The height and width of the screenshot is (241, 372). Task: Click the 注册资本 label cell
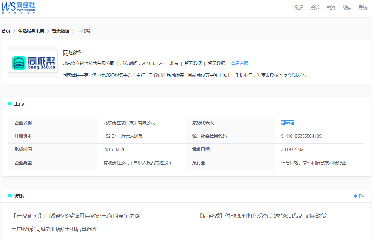pyautogui.click(x=52, y=136)
